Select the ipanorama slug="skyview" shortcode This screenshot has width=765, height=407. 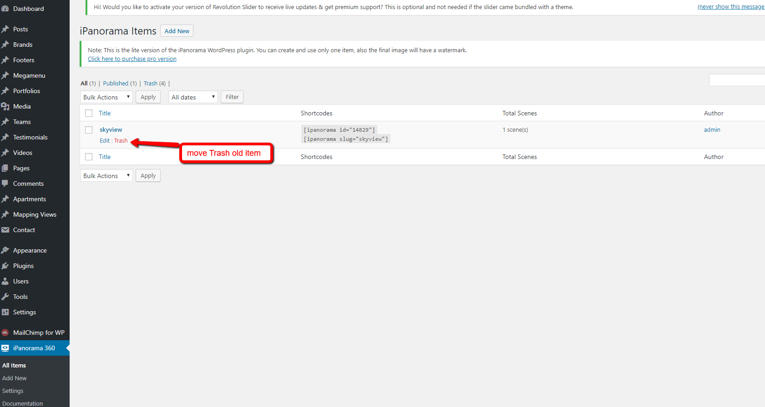[346, 139]
